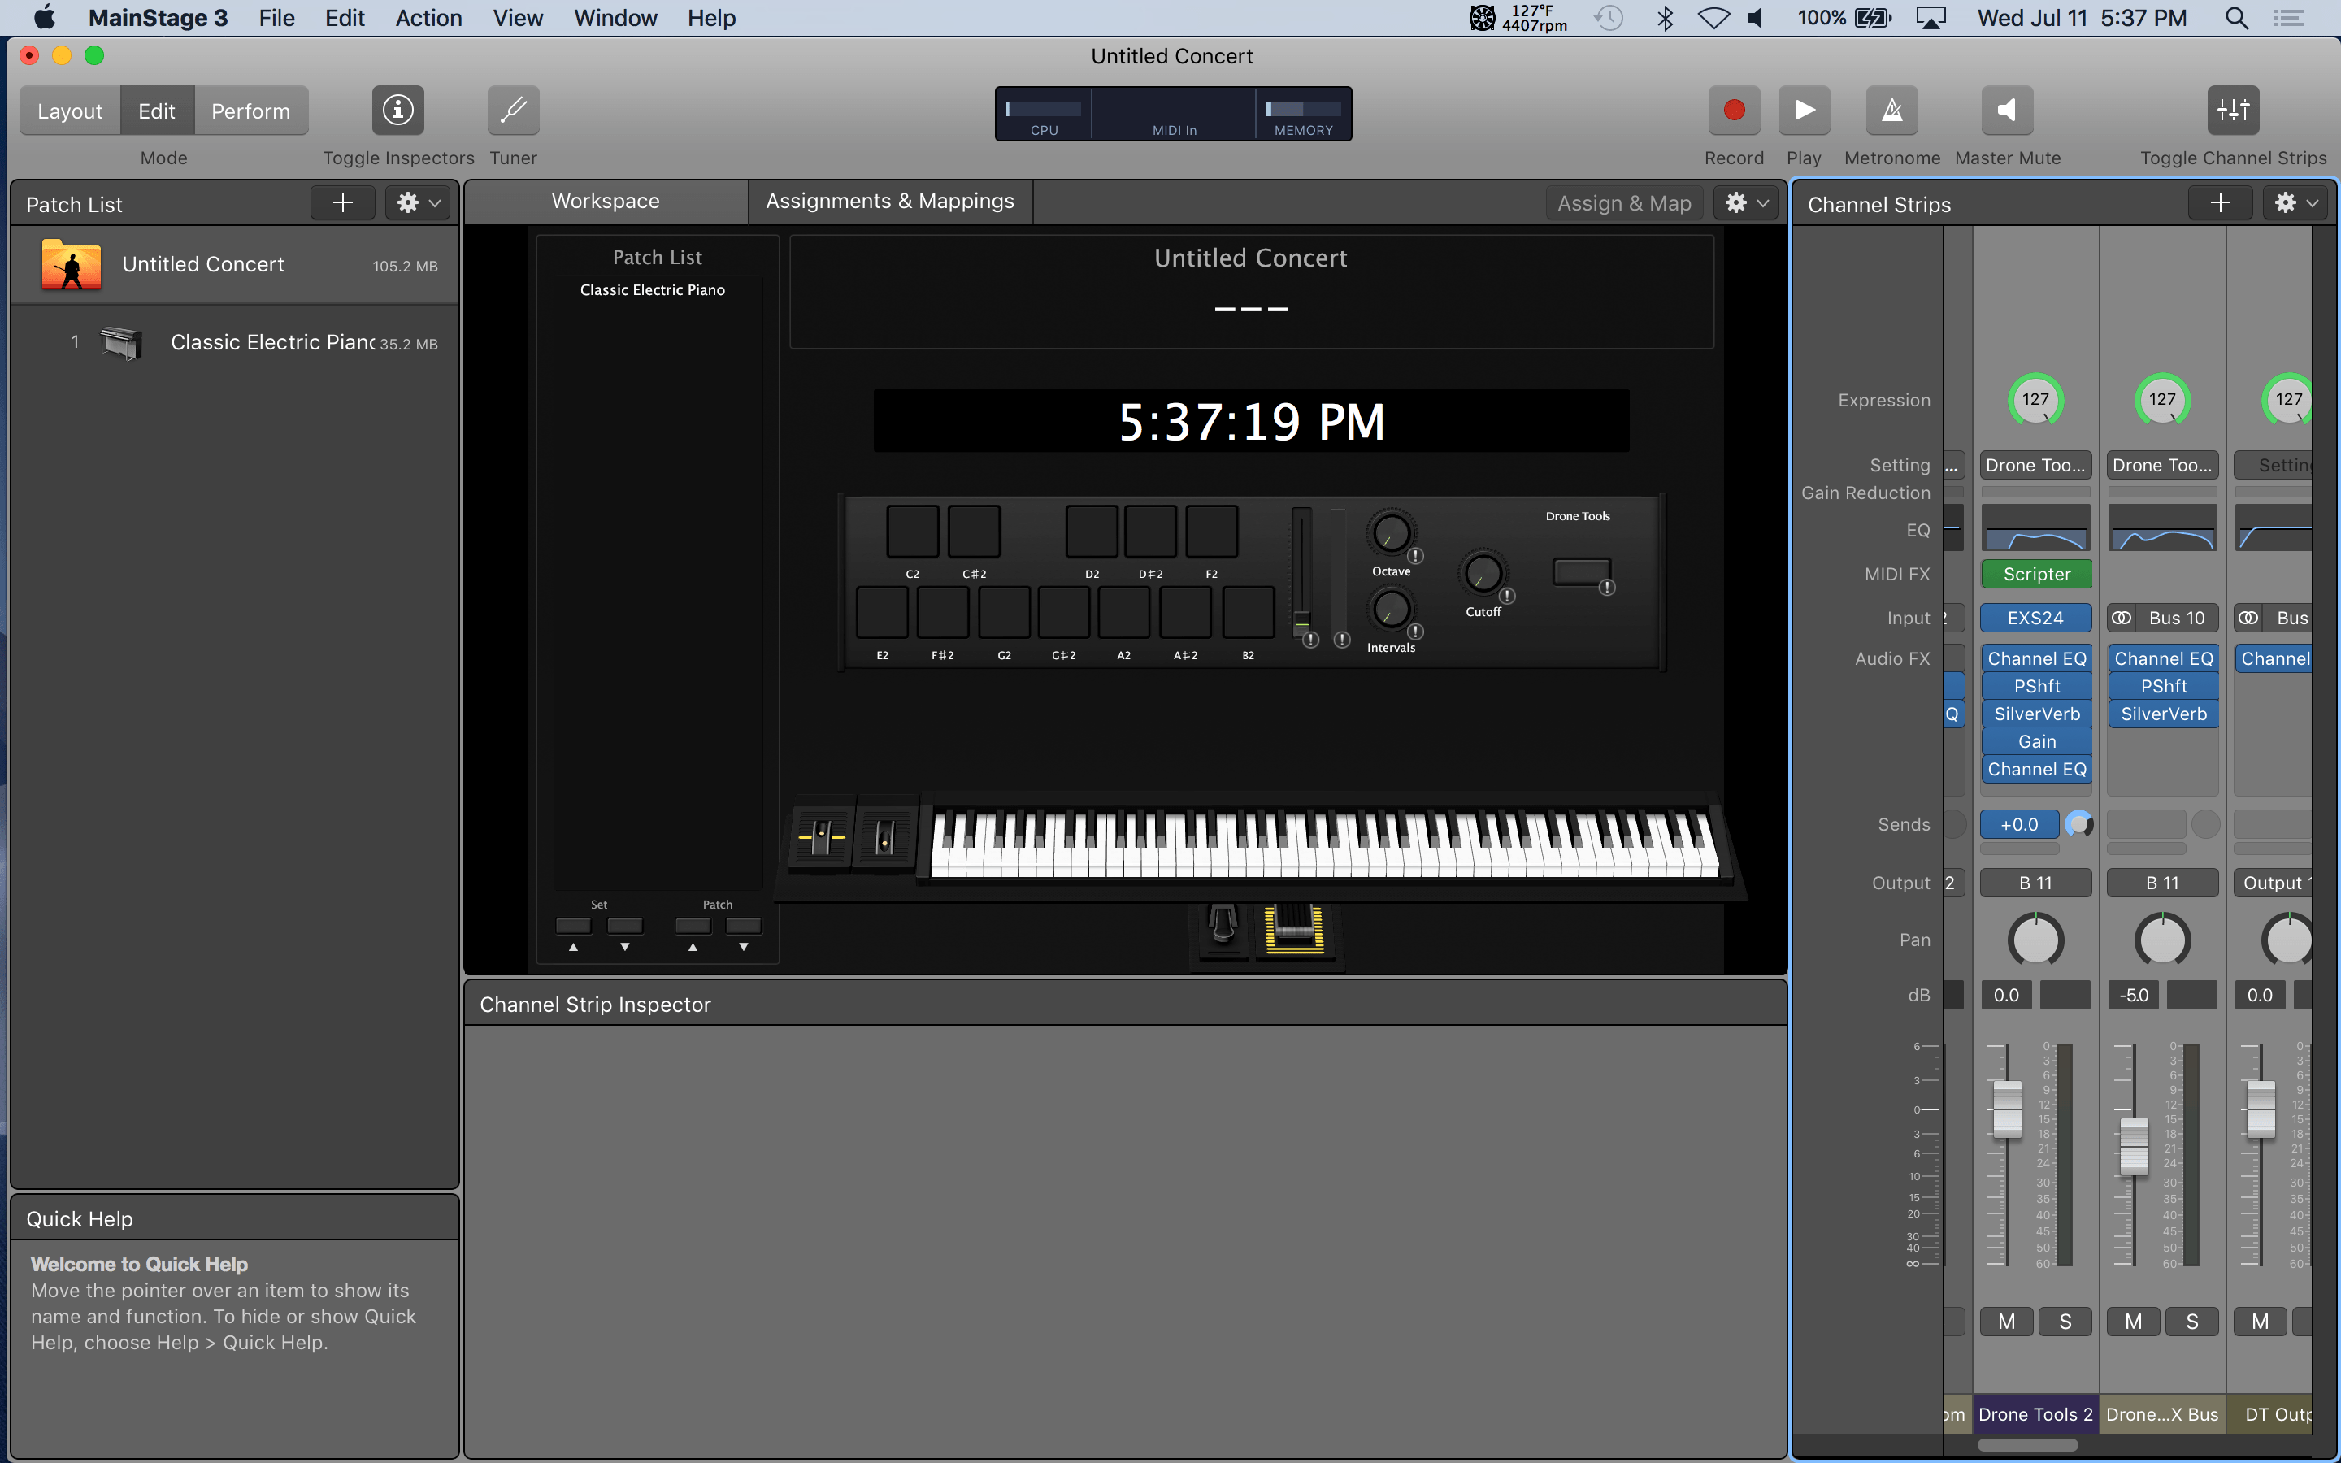
Task: Open Drone X Bus B 11 output menu
Action: point(2163,883)
